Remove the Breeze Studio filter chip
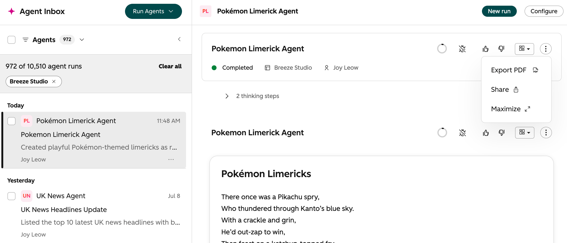The image size is (567, 243). (x=54, y=82)
